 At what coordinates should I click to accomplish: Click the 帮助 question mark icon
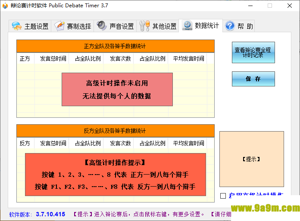[x=230, y=26]
